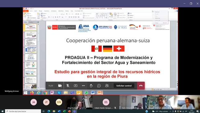Screen dimensions: 200x113
Task: Open Animations ribbon tab
Action: (54, 11)
